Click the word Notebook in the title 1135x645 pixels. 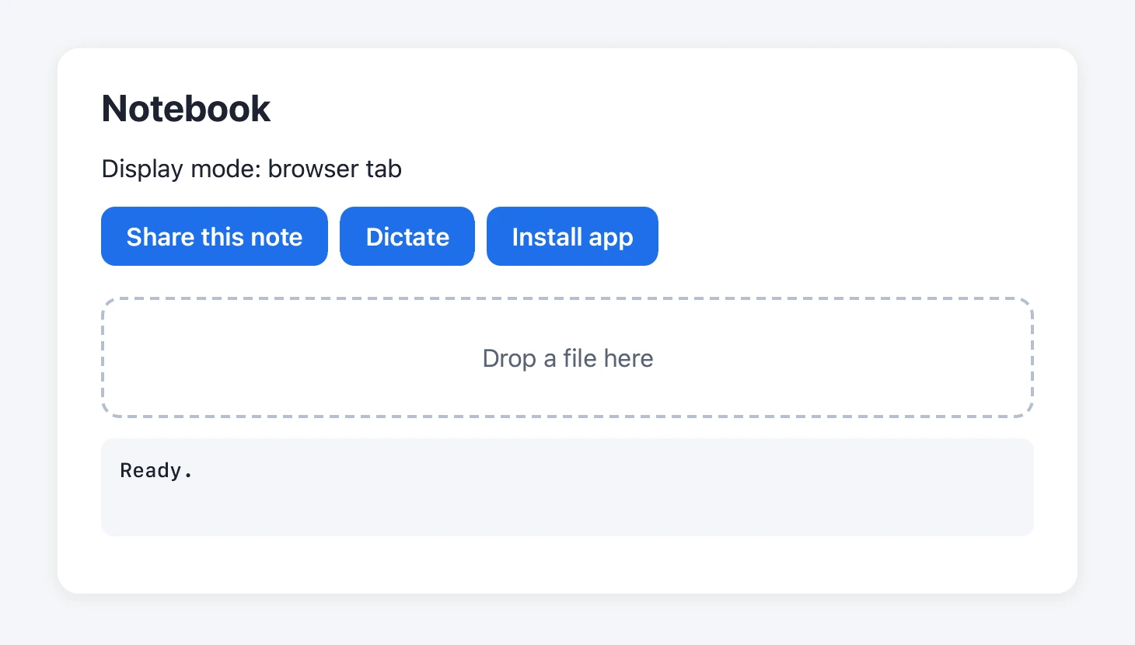pos(186,108)
